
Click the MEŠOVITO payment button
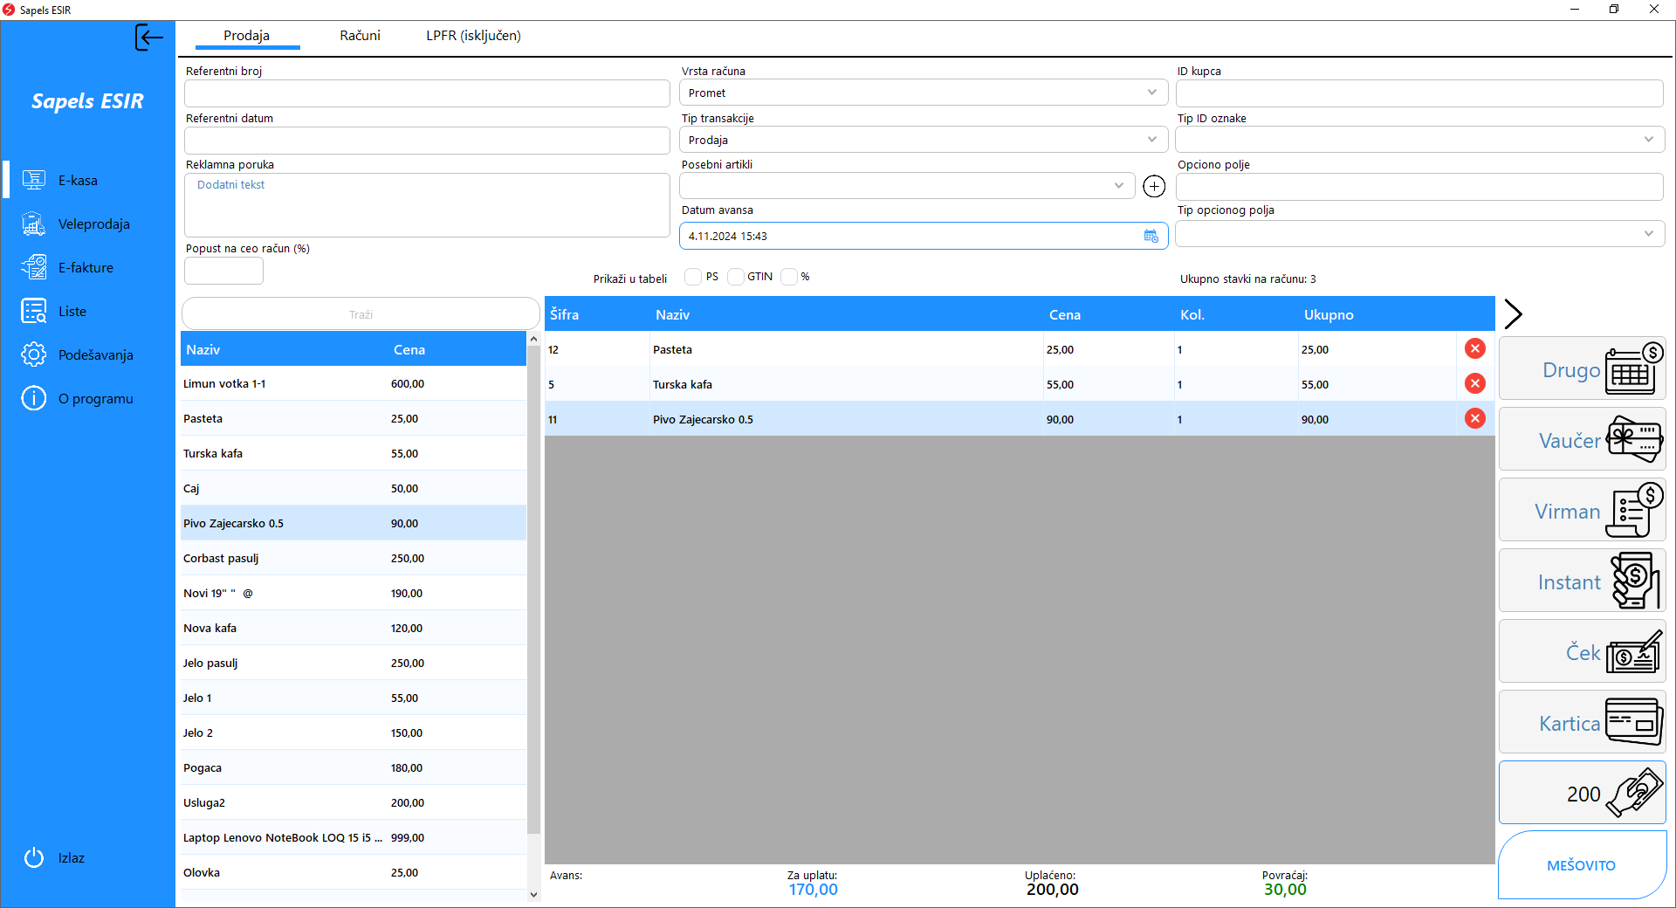(1582, 865)
